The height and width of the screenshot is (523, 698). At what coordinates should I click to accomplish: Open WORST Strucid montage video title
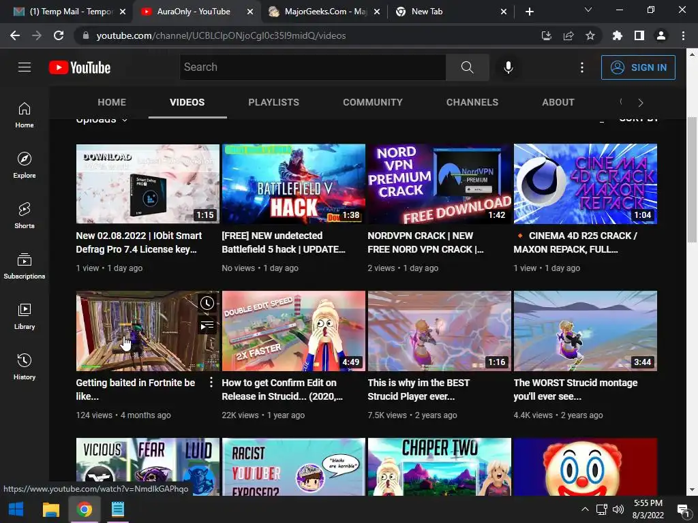575,390
